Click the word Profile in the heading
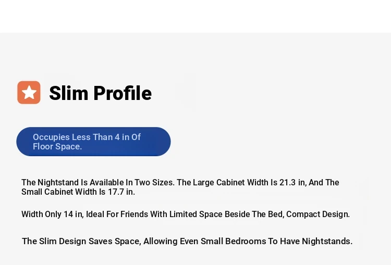Viewport: 391px width, 265px height. pos(123,93)
